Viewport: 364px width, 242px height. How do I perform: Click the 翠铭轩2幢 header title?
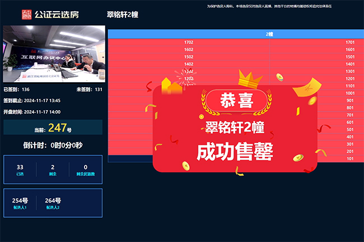pyautogui.click(x=123, y=15)
